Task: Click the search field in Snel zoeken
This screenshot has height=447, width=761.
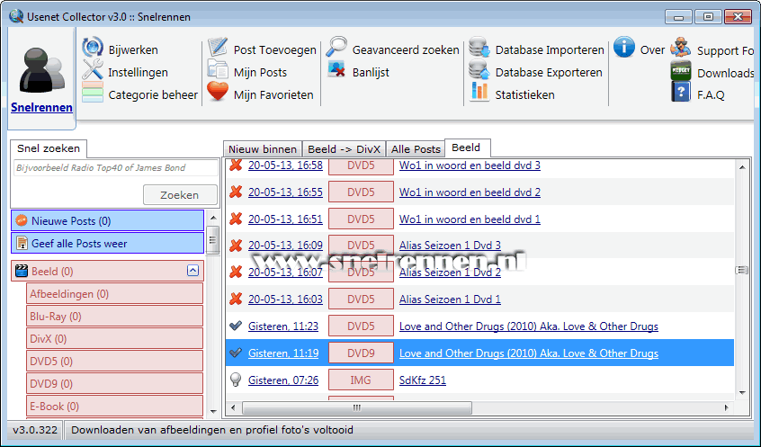Action: coord(116,168)
